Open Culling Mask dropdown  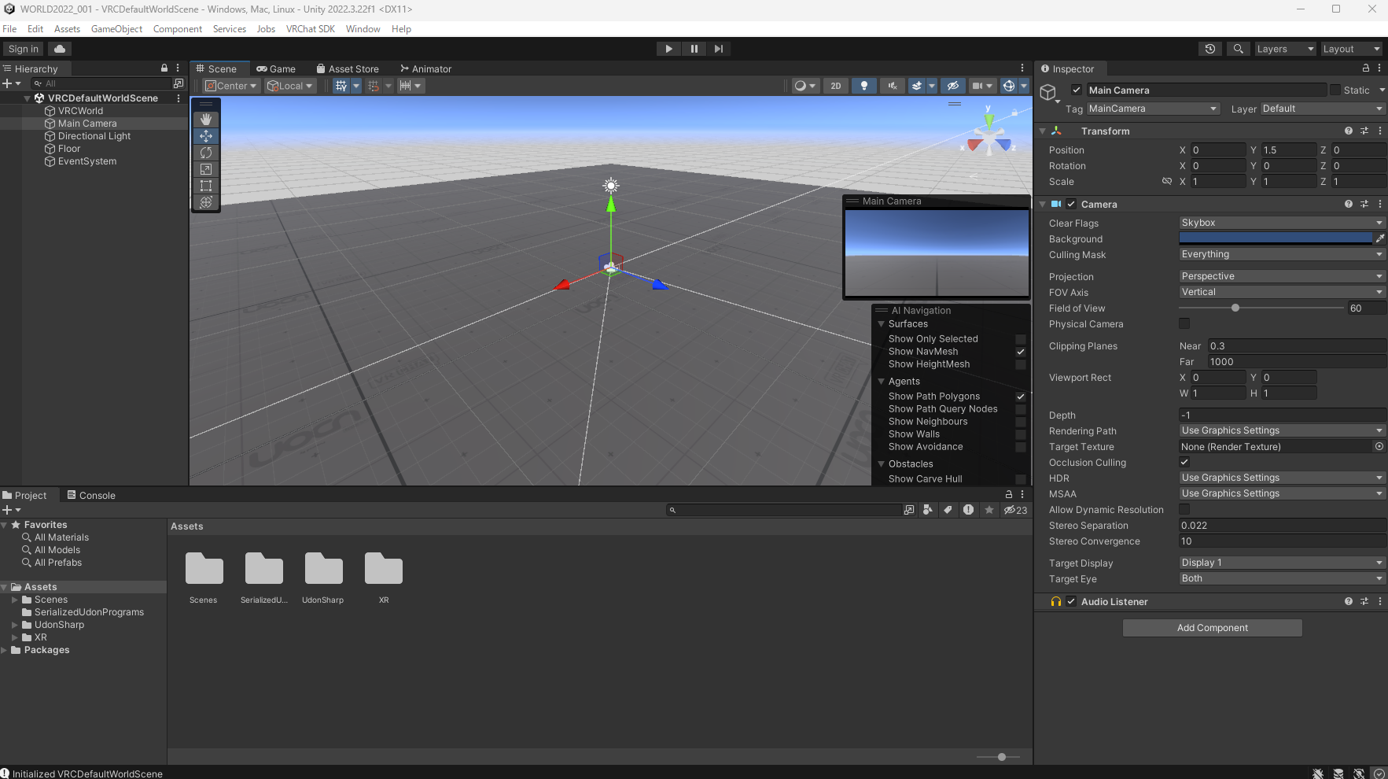(x=1282, y=254)
